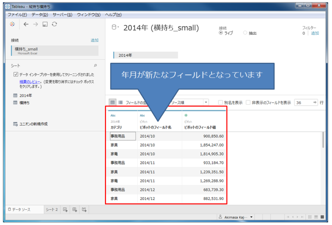Click the user icon beside Akimasa Kaj
The width and height of the screenshot is (332, 225).
pyautogui.click(x=220, y=217)
